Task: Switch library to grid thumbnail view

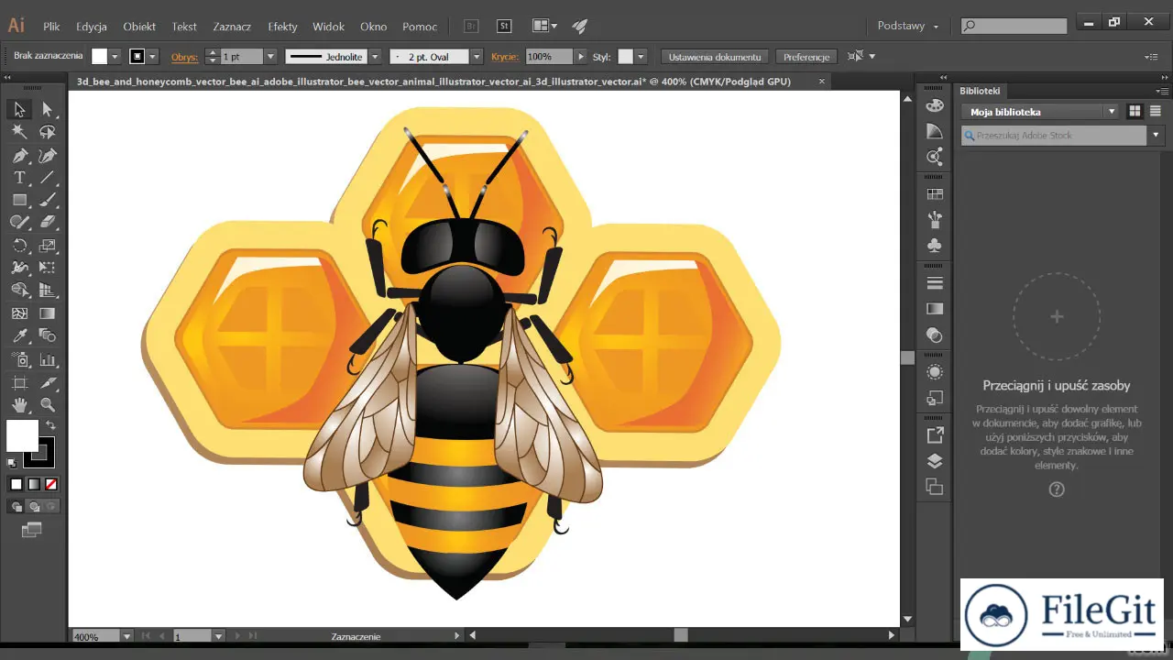Action: [1135, 111]
